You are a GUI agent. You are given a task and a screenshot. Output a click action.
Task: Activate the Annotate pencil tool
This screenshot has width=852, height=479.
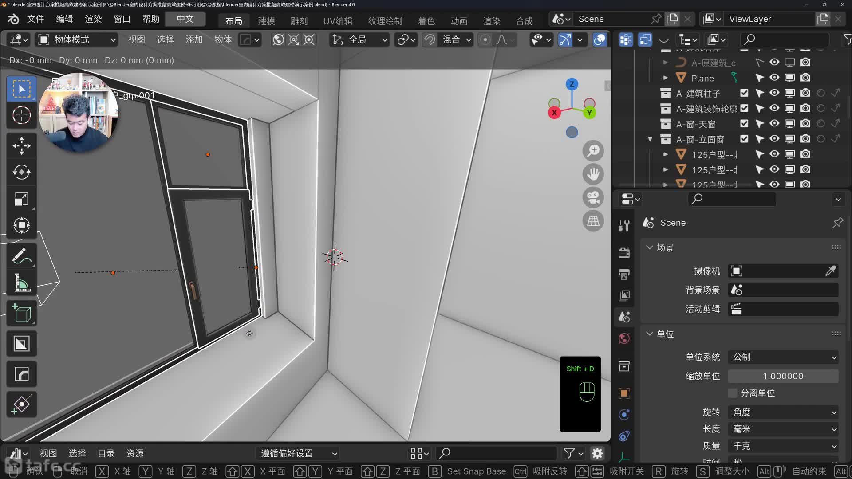pyautogui.click(x=21, y=256)
